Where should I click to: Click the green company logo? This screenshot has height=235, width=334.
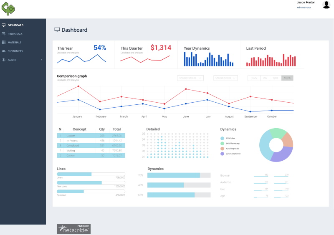pyautogui.click(x=8, y=8)
